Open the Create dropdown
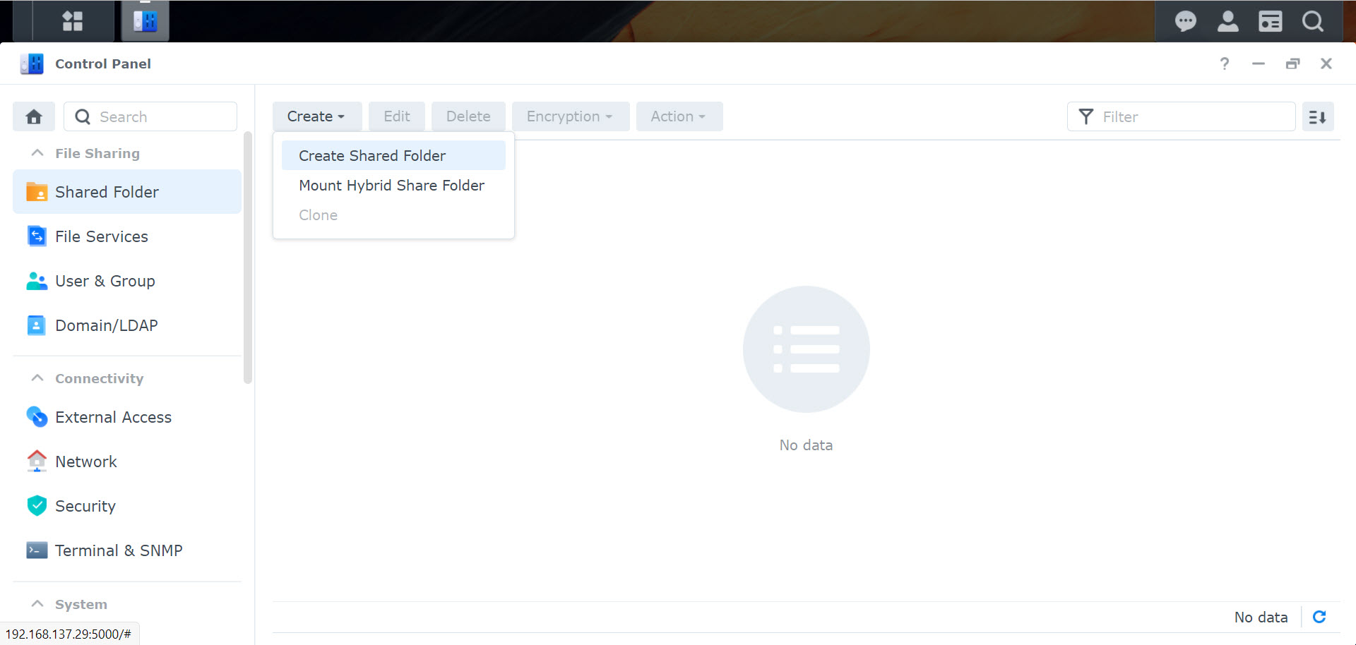The height and width of the screenshot is (645, 1356). [x=316, y=116]
